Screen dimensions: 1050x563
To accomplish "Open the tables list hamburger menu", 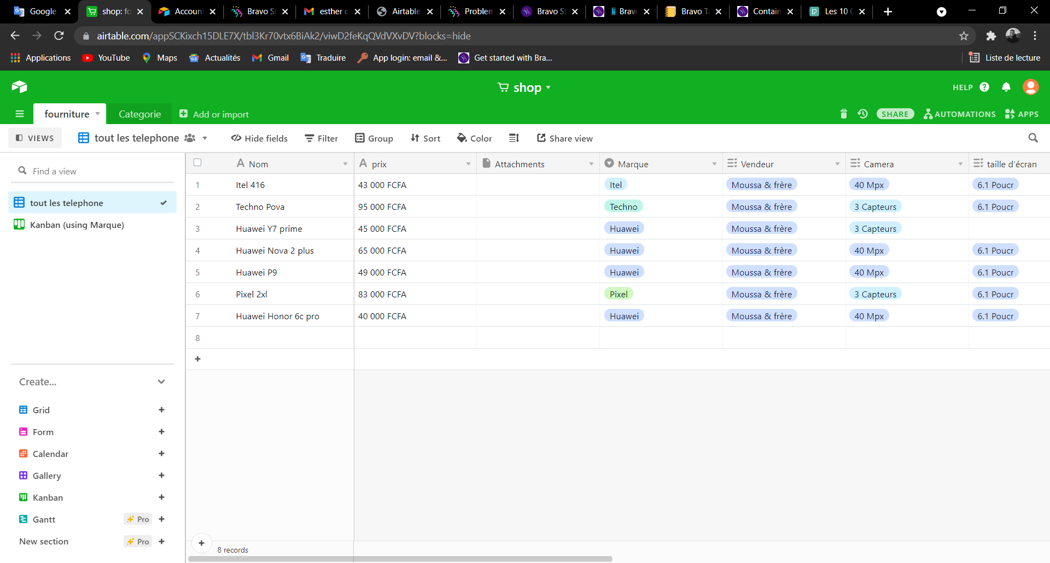I will 20,114.
